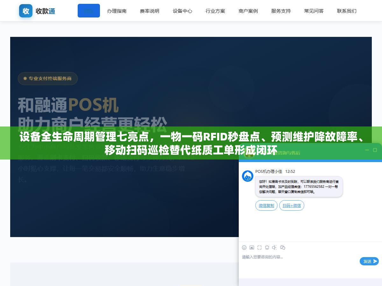This screenshot has width=382, height=286.
Task: Open the 常见问答 nav item
Action: coord(314,11)
